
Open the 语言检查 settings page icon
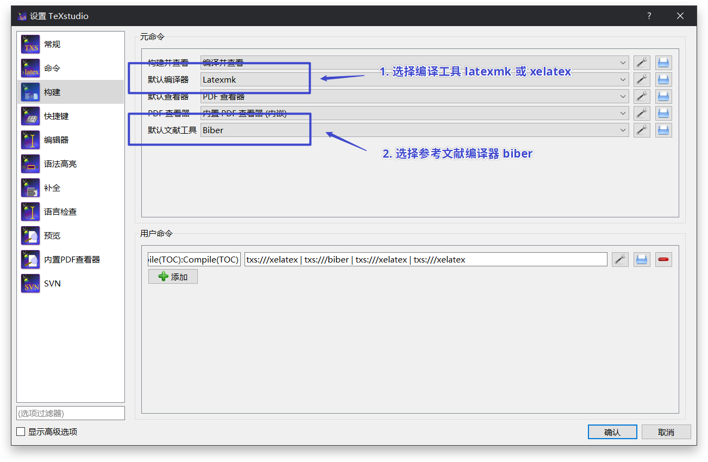pyautogui.click(x=30, y=211)
